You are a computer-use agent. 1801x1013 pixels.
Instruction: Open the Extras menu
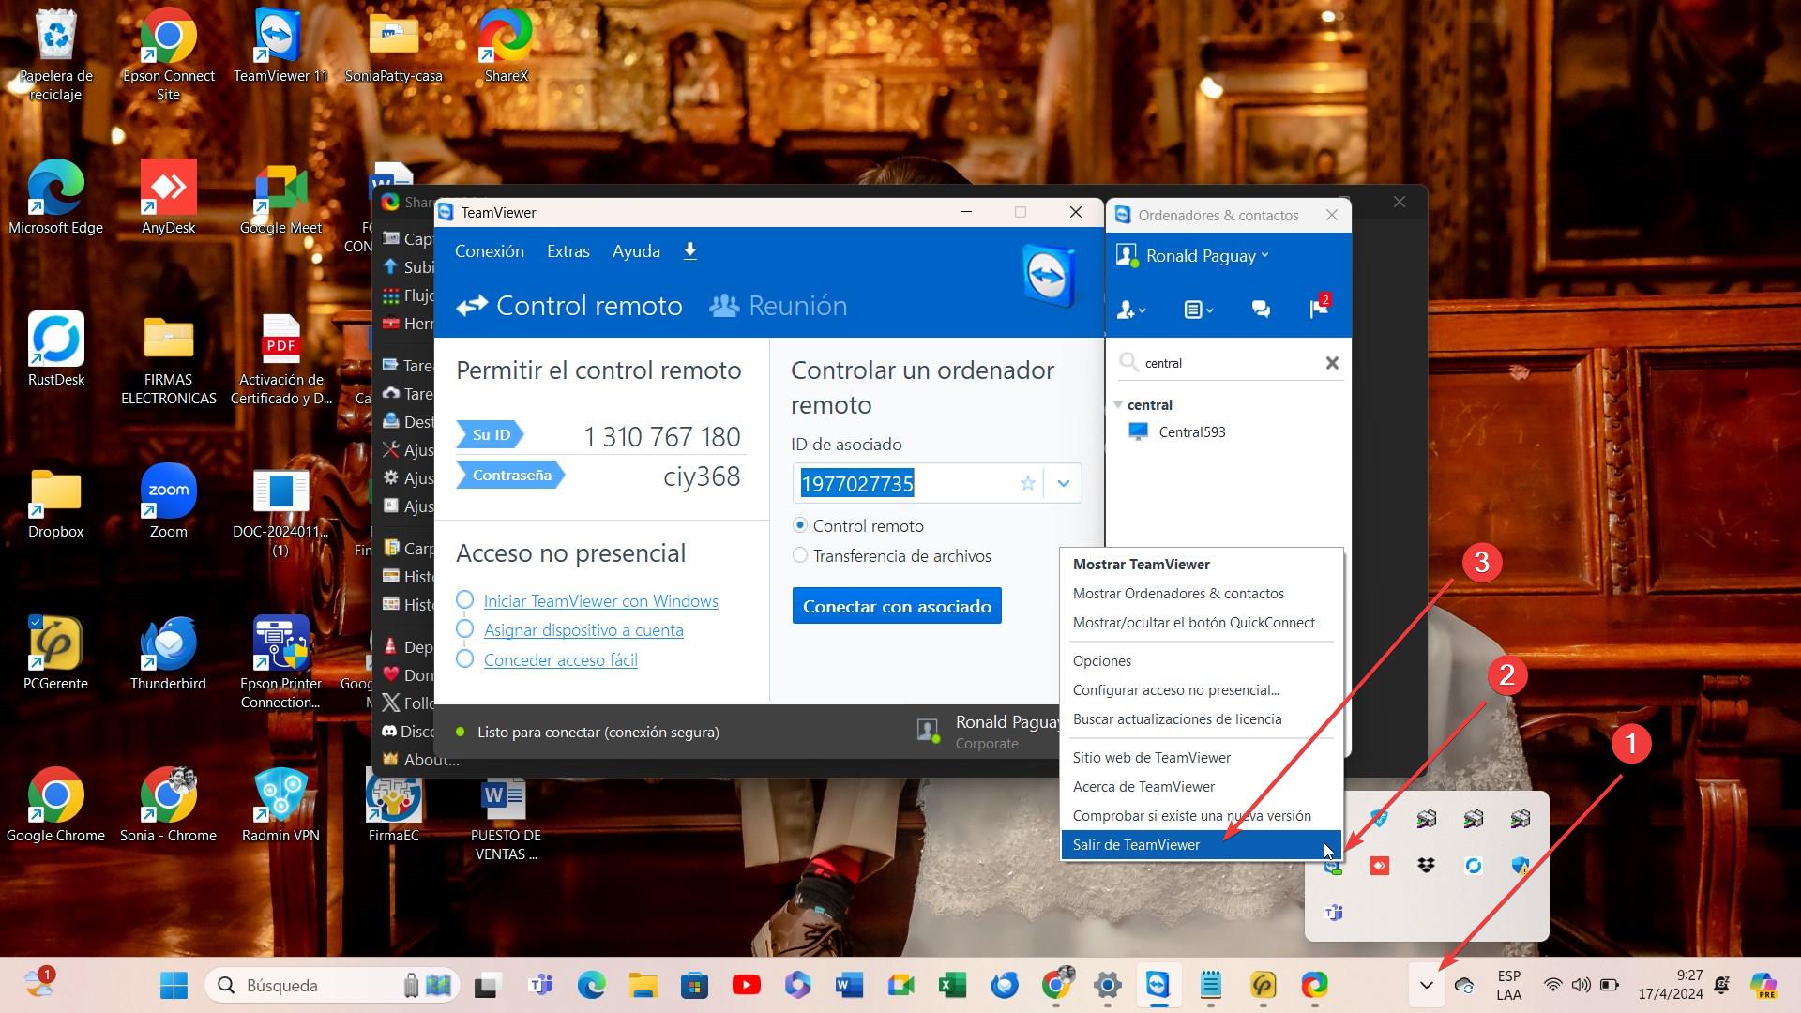[568, 251]
